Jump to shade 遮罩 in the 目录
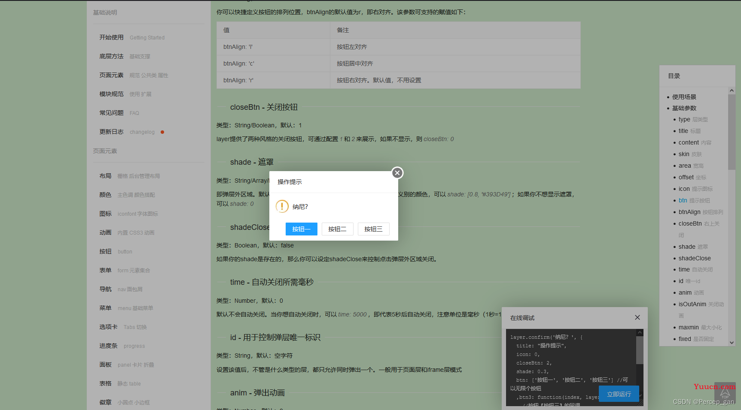 (x=693, y=247)
